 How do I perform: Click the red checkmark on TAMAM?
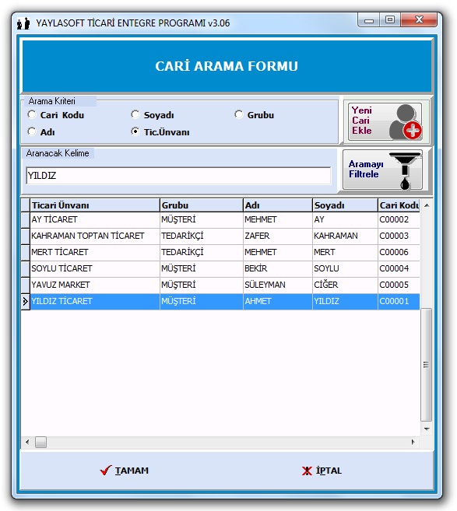pos(106,470)
